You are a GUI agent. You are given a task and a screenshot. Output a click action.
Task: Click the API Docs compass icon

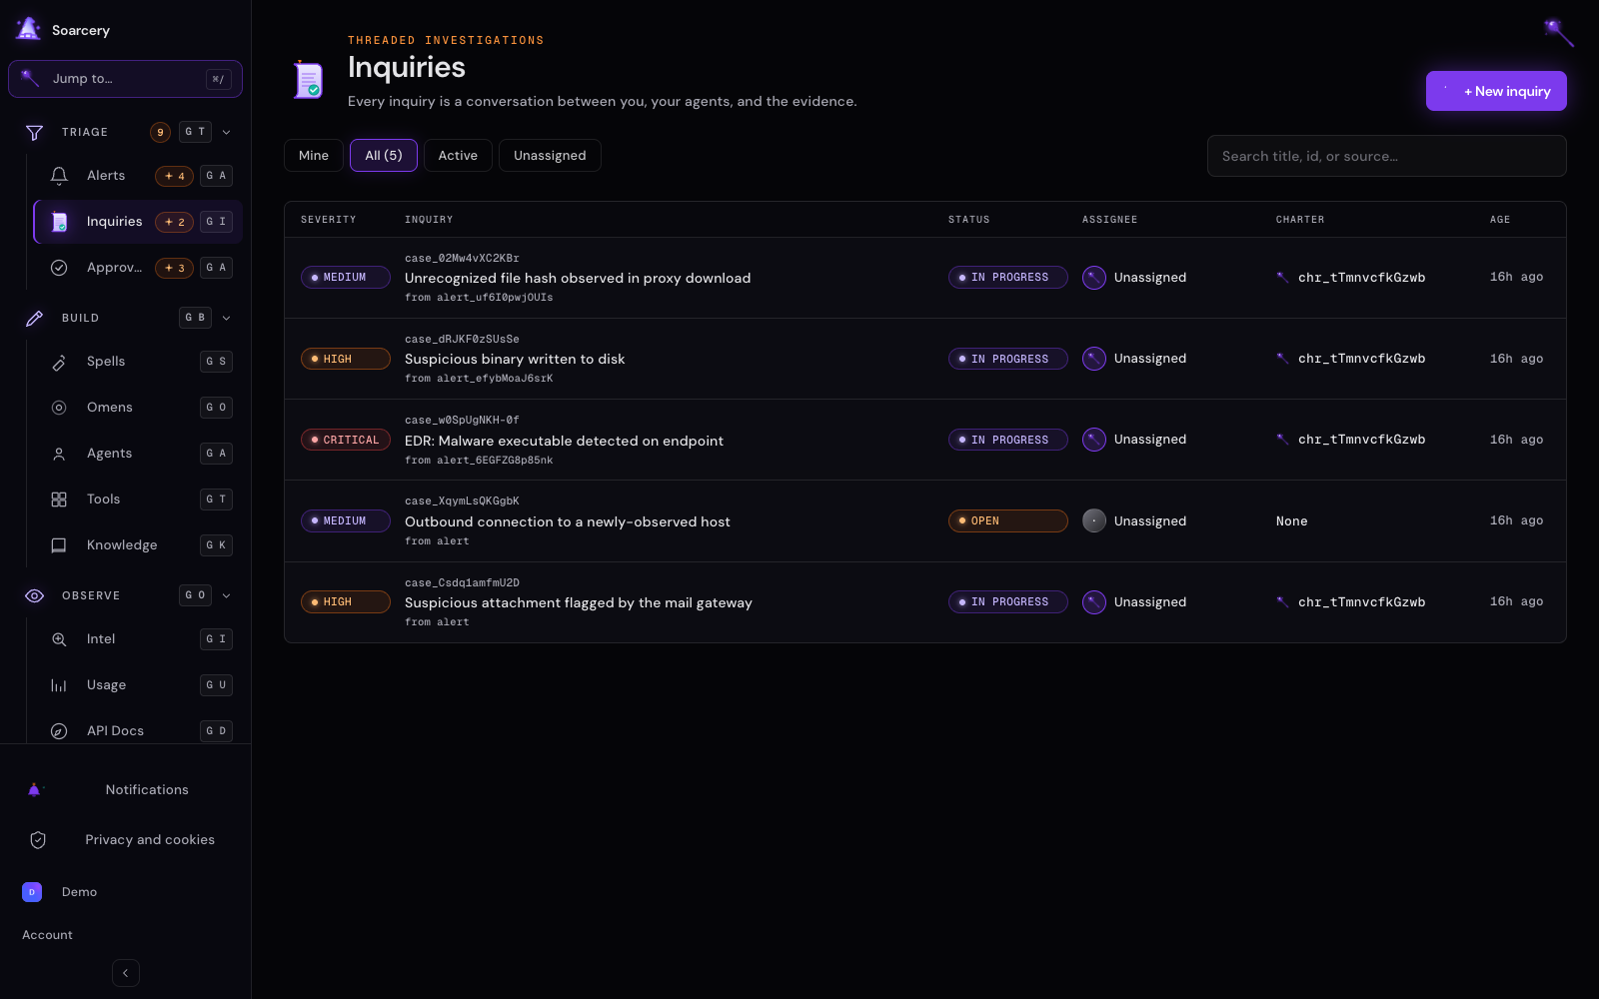pyautogui.click(x=59, y=731)
